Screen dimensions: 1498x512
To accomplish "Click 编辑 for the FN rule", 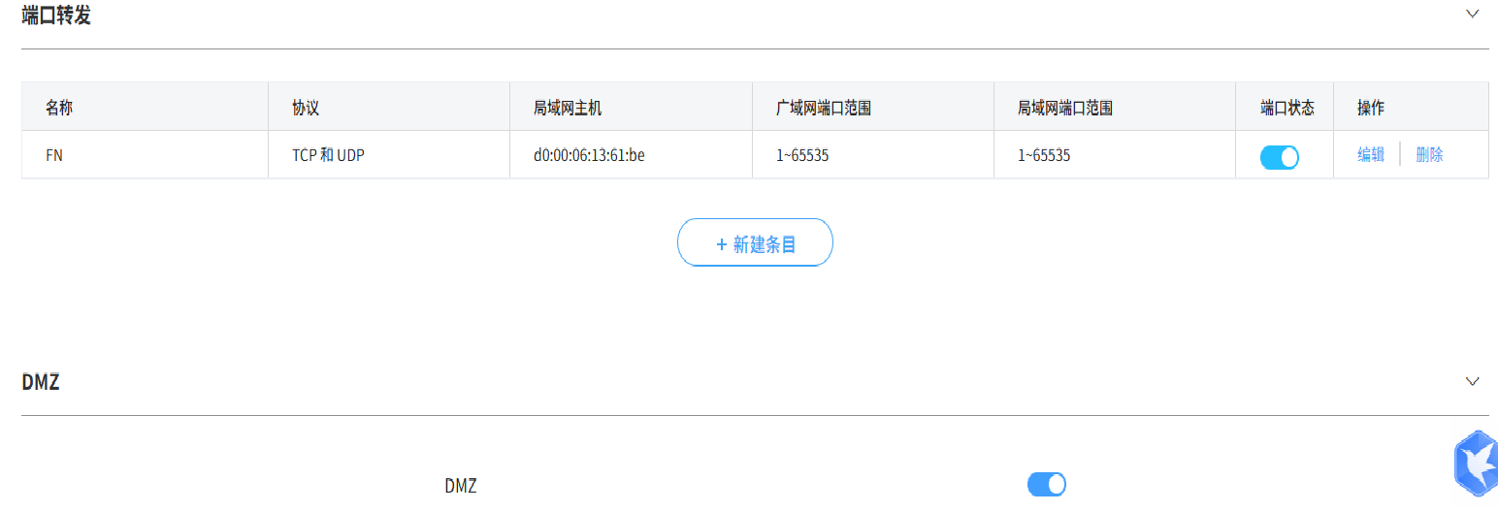I will coord(1371,155).
